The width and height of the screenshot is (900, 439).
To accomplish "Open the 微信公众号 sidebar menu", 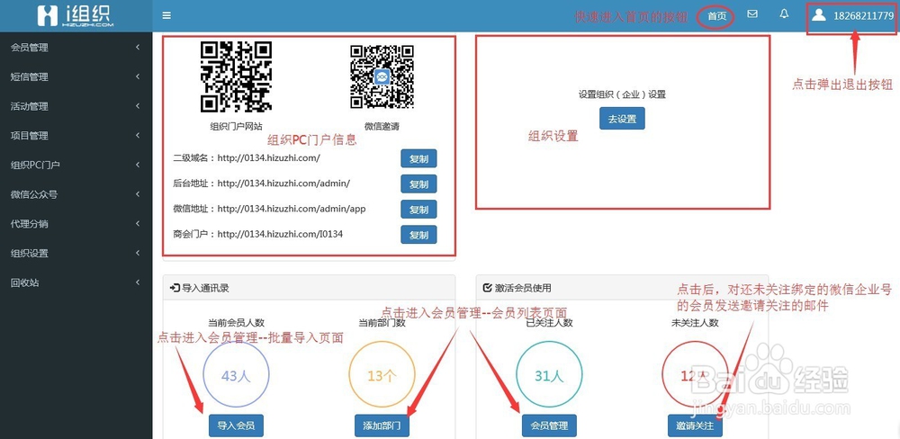I will pos(76,194).
